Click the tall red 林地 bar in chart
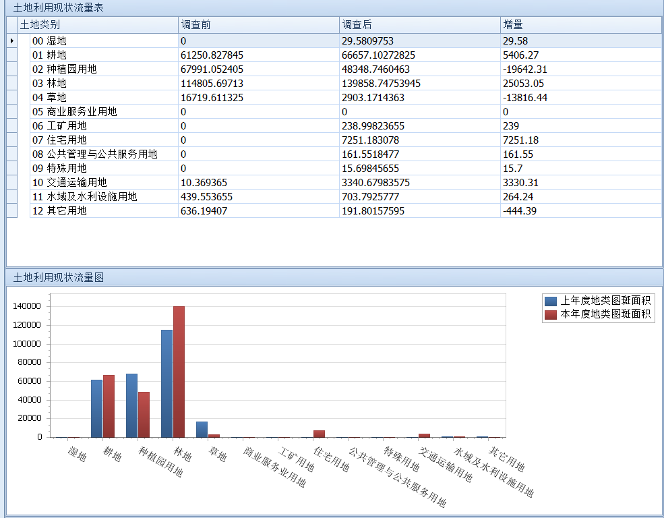664x518 pixels. coord(179,371)
